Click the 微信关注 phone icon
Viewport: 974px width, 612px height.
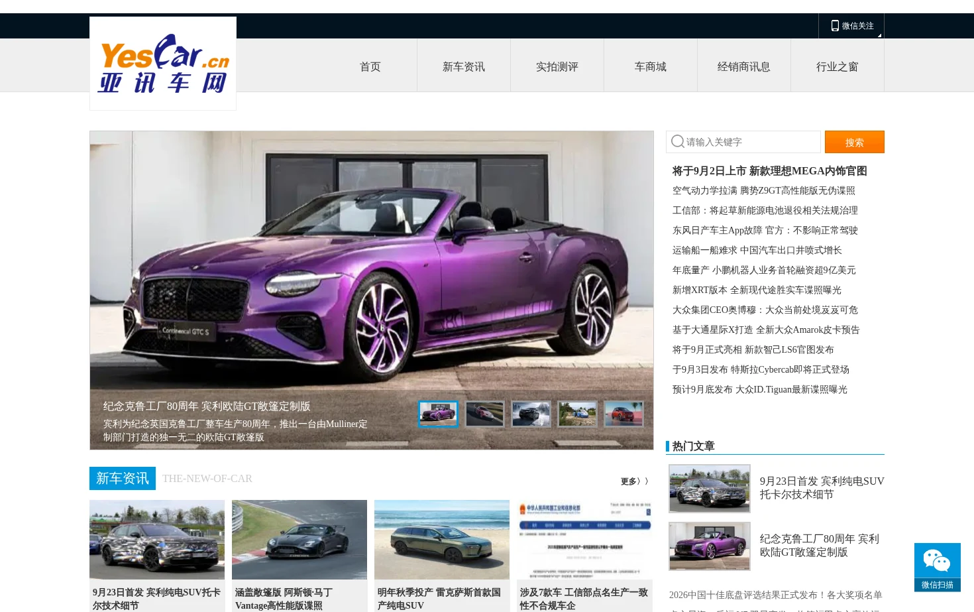[x=835, y=26]
